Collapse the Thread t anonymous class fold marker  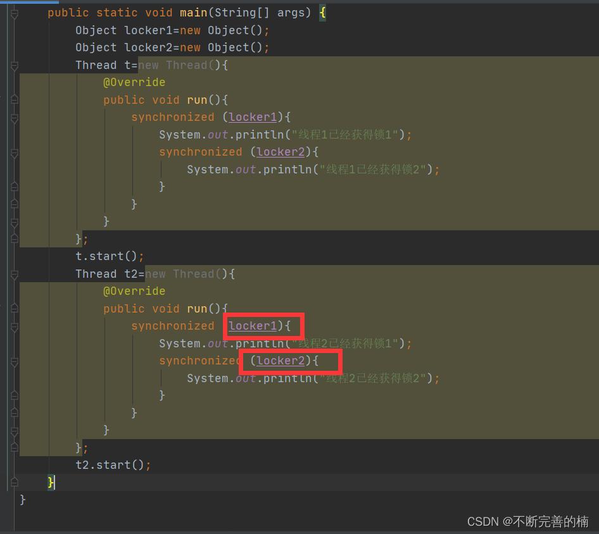[15, 66]
